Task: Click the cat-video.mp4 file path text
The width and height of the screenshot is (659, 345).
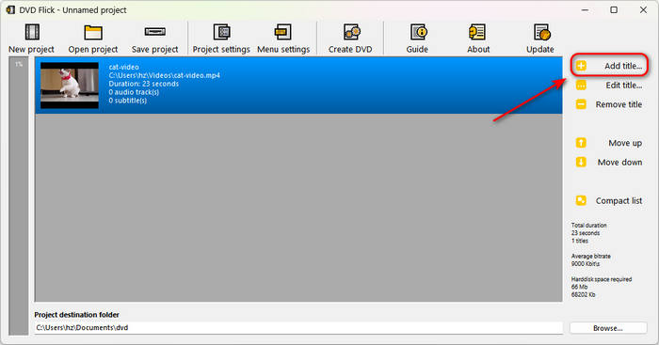Action: [x=165, y=75]
